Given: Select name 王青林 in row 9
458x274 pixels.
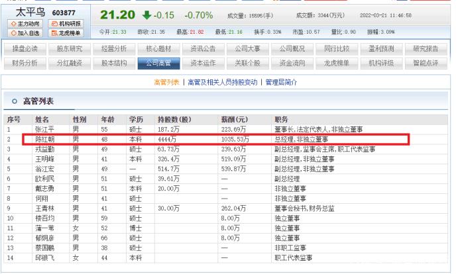Looking at the screenshot, I should click(44, 208).
